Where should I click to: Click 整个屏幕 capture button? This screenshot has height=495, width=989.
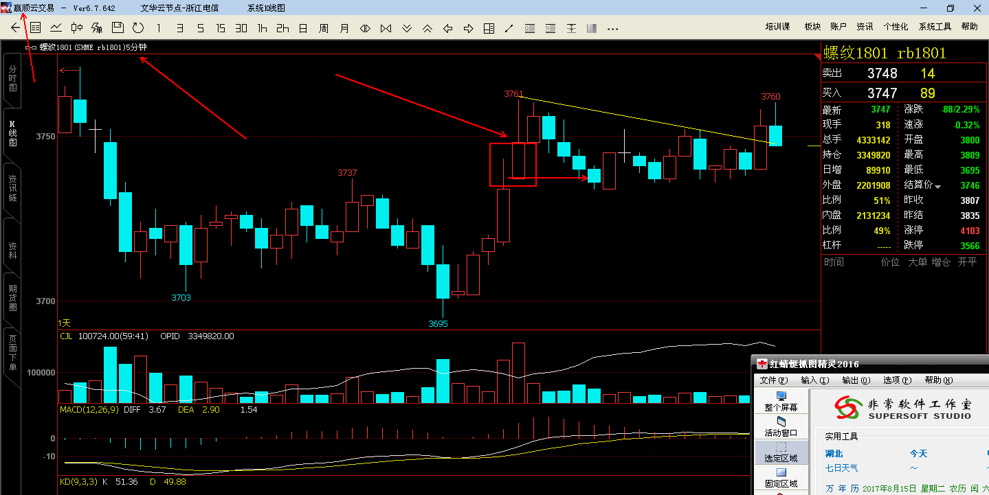point(781,401)
